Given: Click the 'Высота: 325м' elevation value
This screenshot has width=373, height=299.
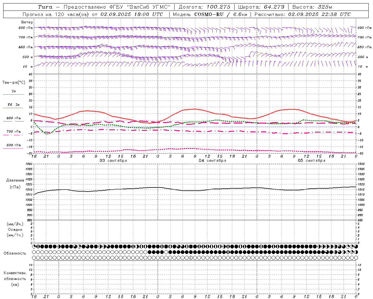Looking at the screenshot, I should pyautogui.click(x=312, y=7).
